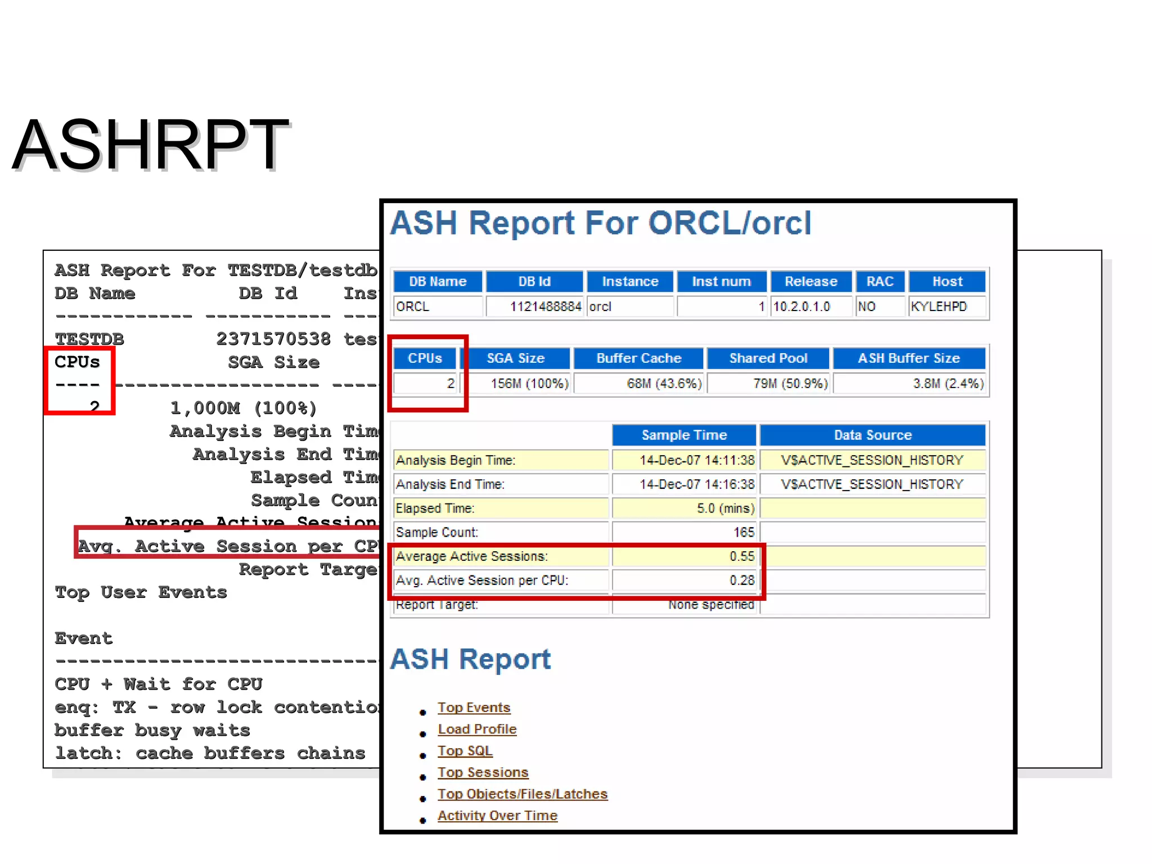The height and width of the screenshot is (864, 1152).
Task: Click the Buffer Cache column header
Action: point(639,358)
